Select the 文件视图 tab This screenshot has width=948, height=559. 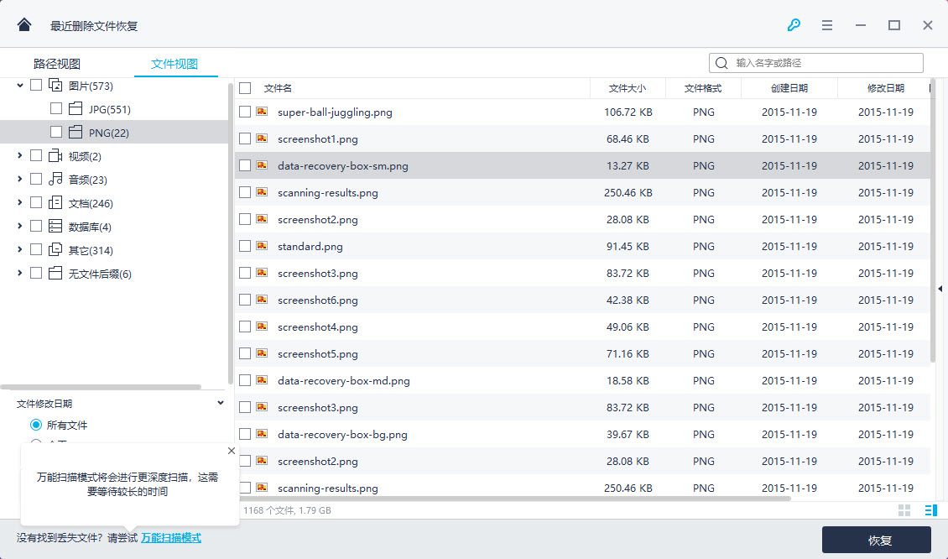point(174,64)
